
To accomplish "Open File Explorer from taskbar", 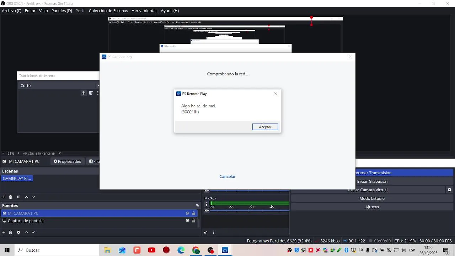I will [x=107, y=250].
